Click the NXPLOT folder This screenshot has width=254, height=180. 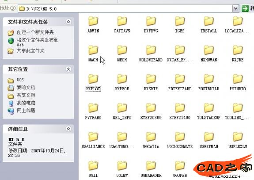93,82
